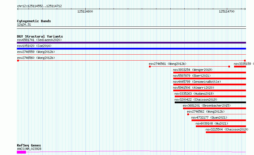
Task: Select the red nsv3335159 variant bar
Action: pos(240,67)
